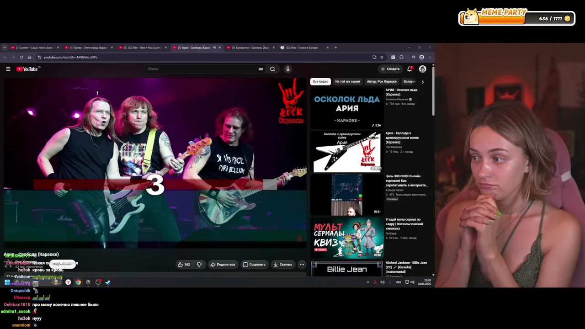Image resolution: width=585 pixels, height=329 pixels.
Task: Open the Billie Jean karaoke thumbnail
Action: coord(347,269)
